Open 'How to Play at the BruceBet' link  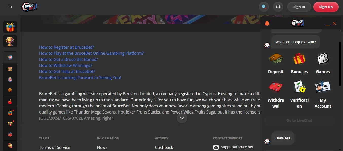point(91,53)
